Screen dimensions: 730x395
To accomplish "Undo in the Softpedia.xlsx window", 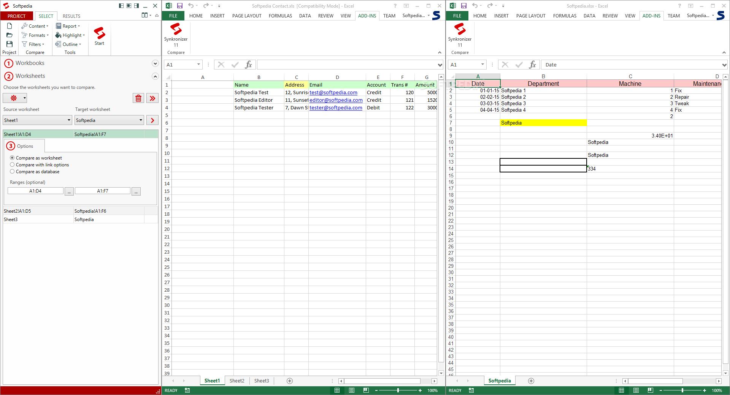I will pos(475,6).
